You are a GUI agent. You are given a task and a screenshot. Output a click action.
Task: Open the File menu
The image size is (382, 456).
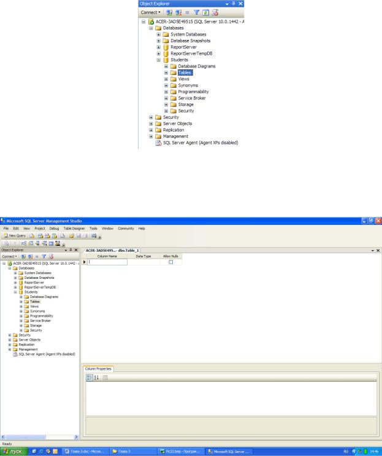6,229
